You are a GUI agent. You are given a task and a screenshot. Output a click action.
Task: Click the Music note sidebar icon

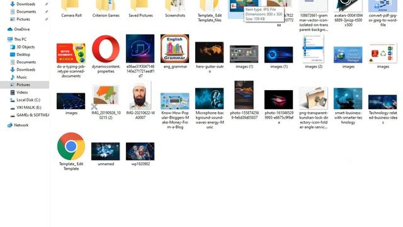[x=13, y=77]
